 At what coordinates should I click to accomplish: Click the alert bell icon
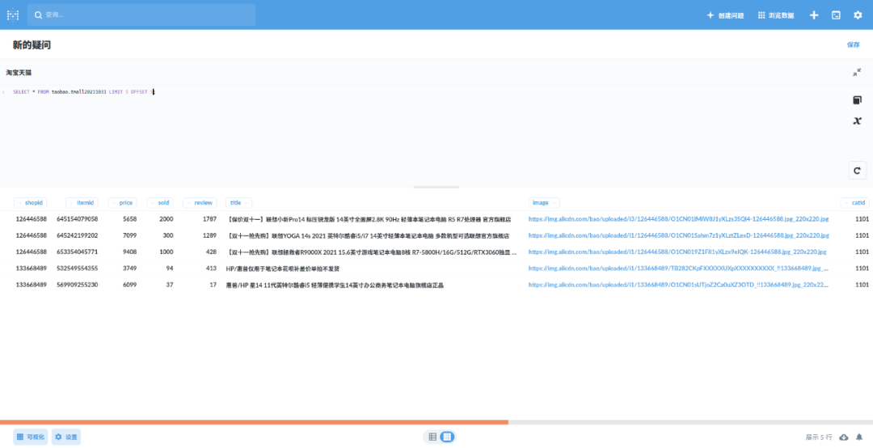coord(859,437)
